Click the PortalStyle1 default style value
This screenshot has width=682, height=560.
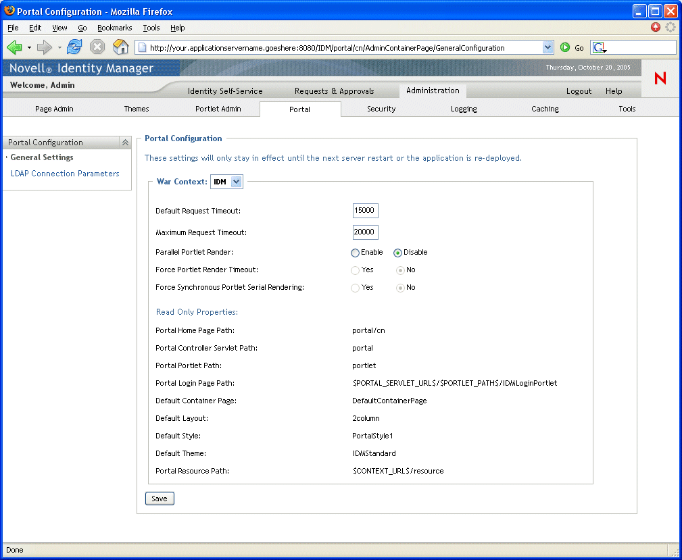coord(372,436)
